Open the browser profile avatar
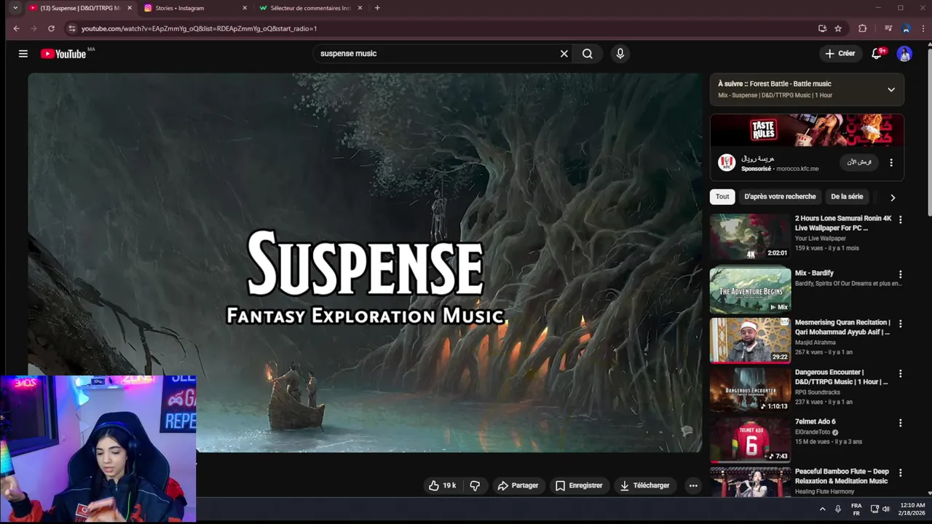 (906, 28)
